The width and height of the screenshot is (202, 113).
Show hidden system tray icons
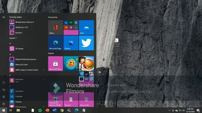click(x=169, y=110)
